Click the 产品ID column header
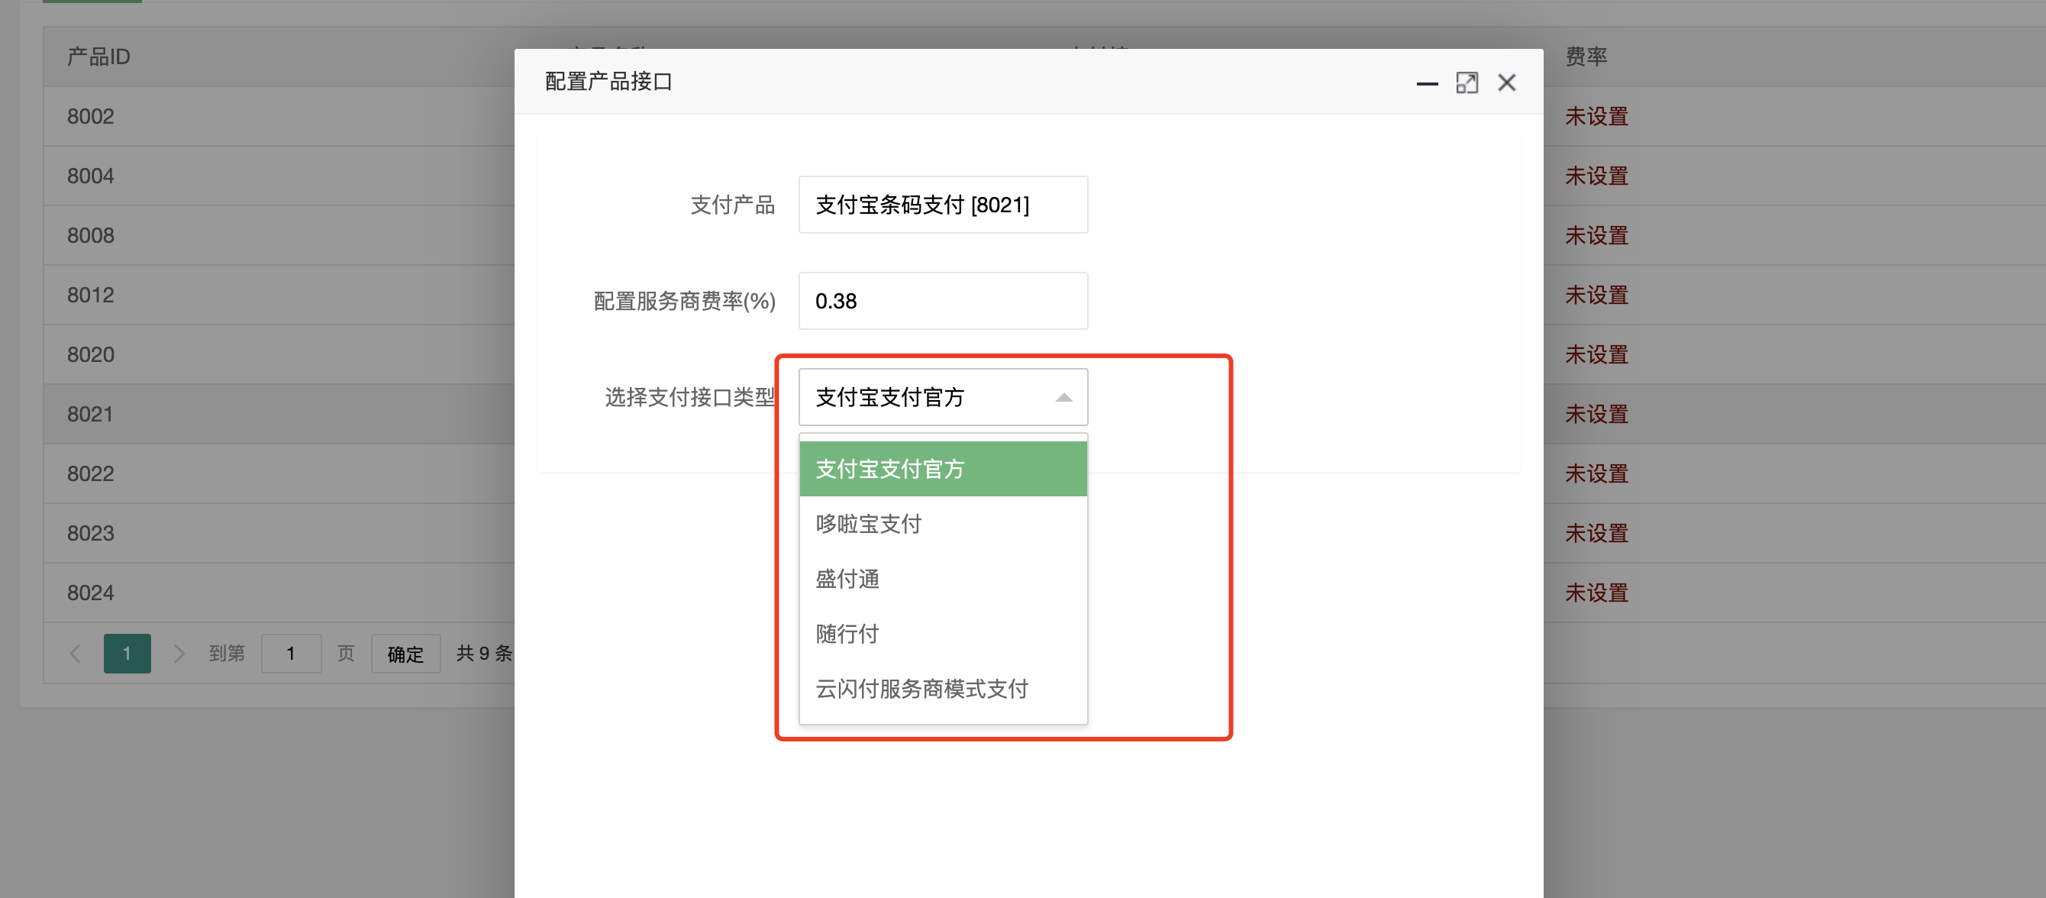2046x898 pixels. pyautogui.click(x=98, y=57)
